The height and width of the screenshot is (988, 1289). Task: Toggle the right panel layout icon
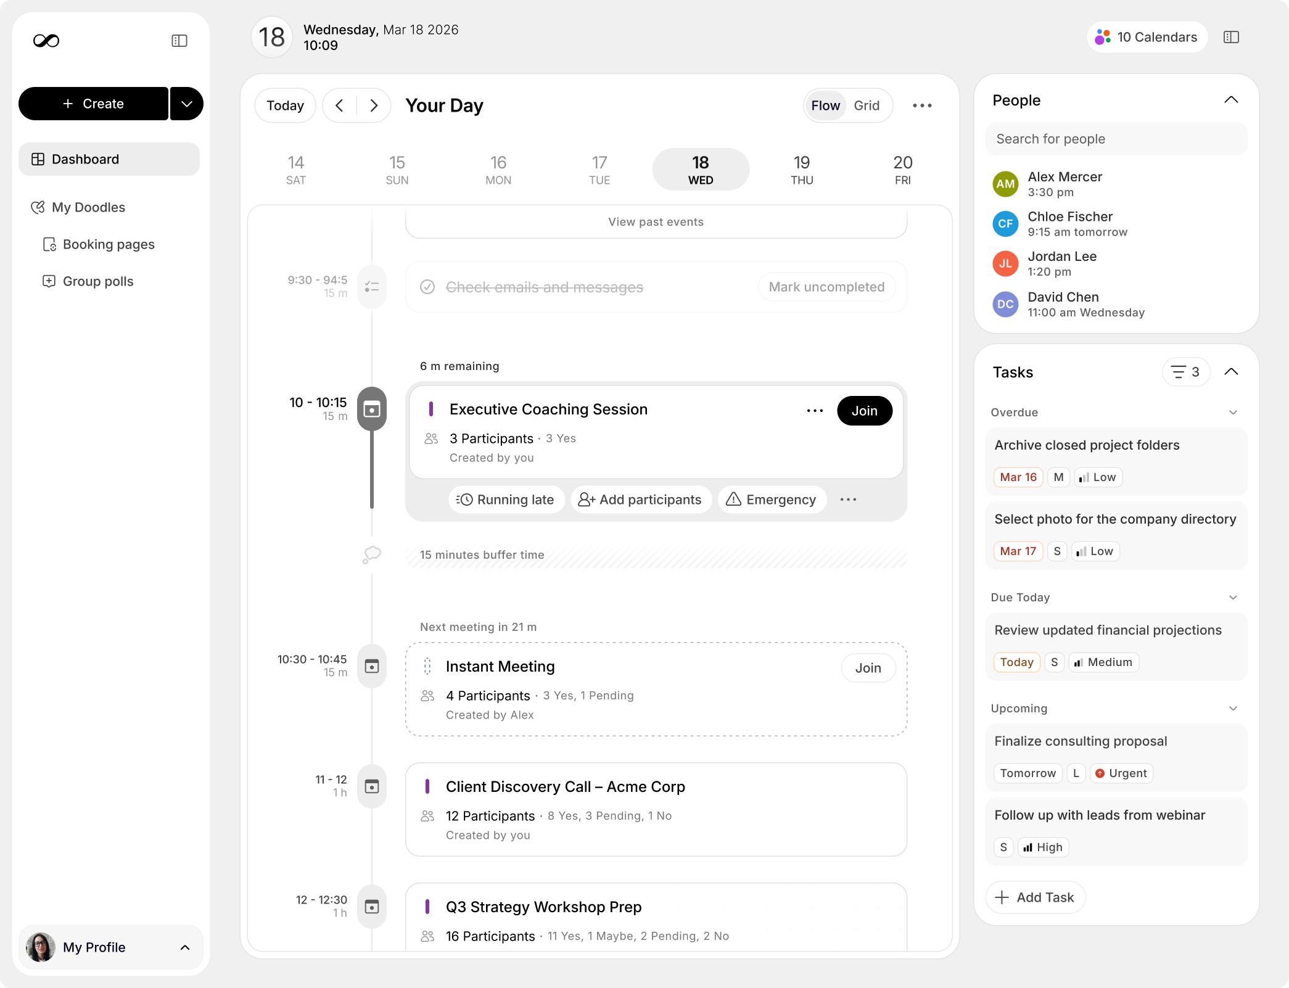coord(1231,37)
